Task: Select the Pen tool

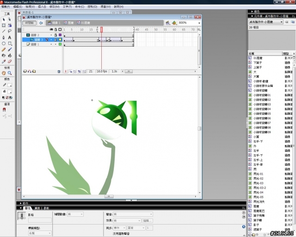Action: 4,37
